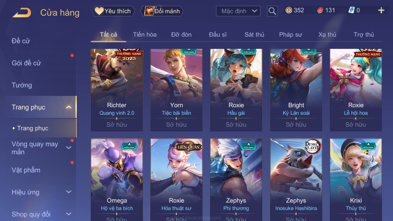Click the blue voucher currency icon
The height and width of the screenshot is (221, 393).
coord(351,10)
